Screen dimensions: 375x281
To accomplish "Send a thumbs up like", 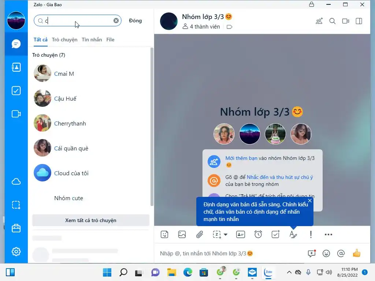I will coord(356,253).
